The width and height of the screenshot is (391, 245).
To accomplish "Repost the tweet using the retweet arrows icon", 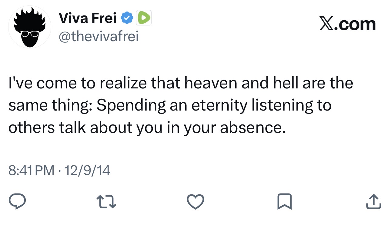I will [x=106, y=201].
